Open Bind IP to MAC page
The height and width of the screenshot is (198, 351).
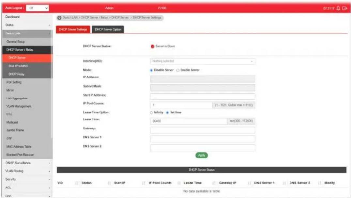[27, 66]
